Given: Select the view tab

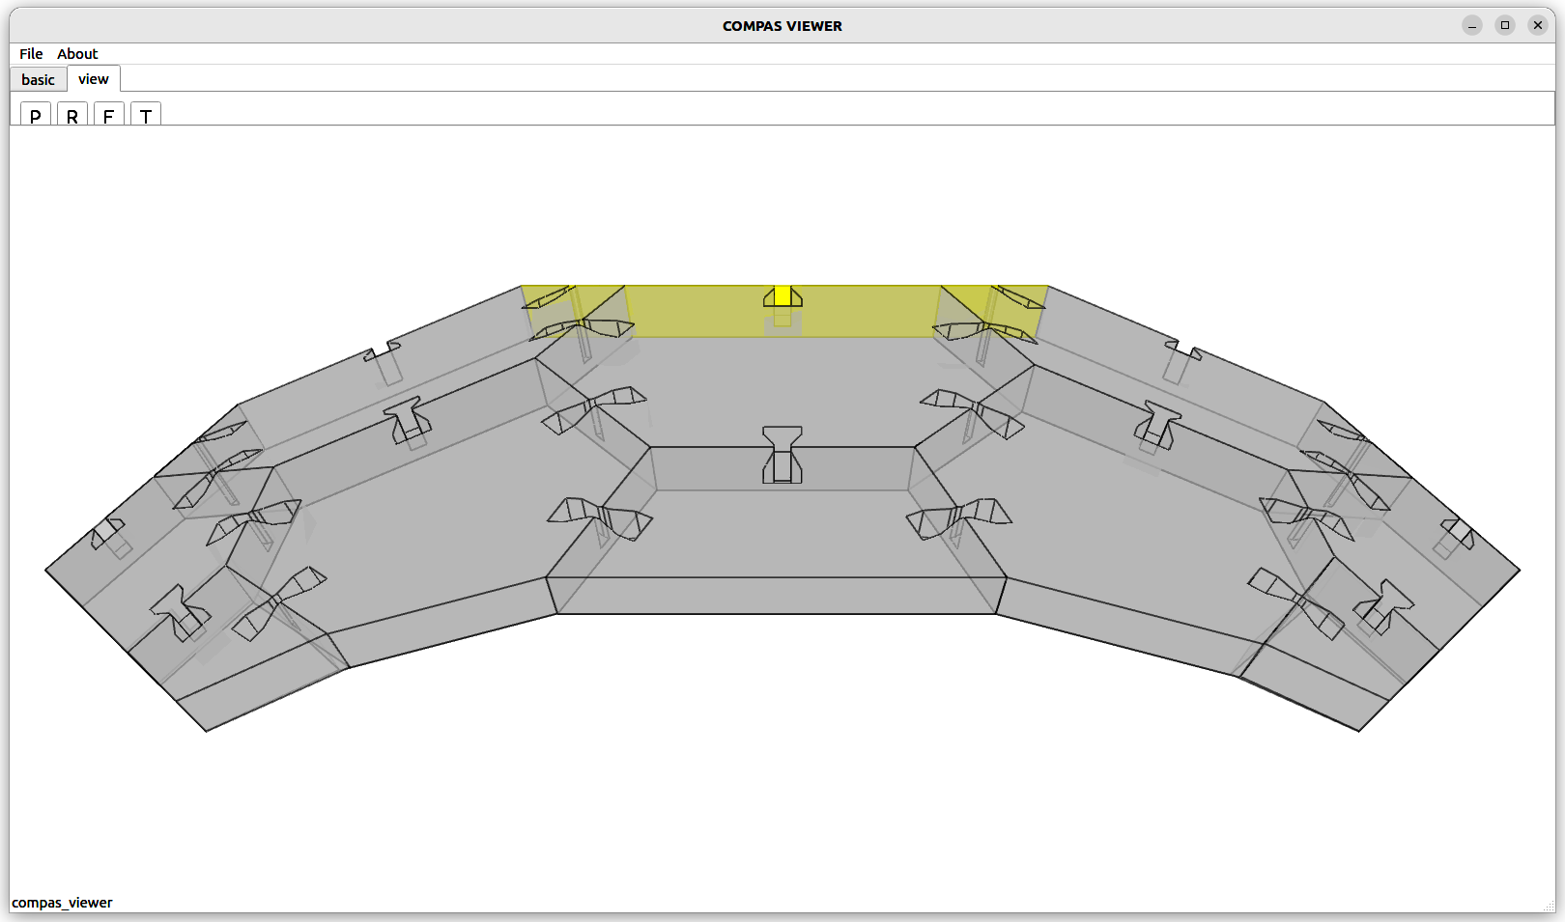Looking at the screenshot, I should coord(94,79).
